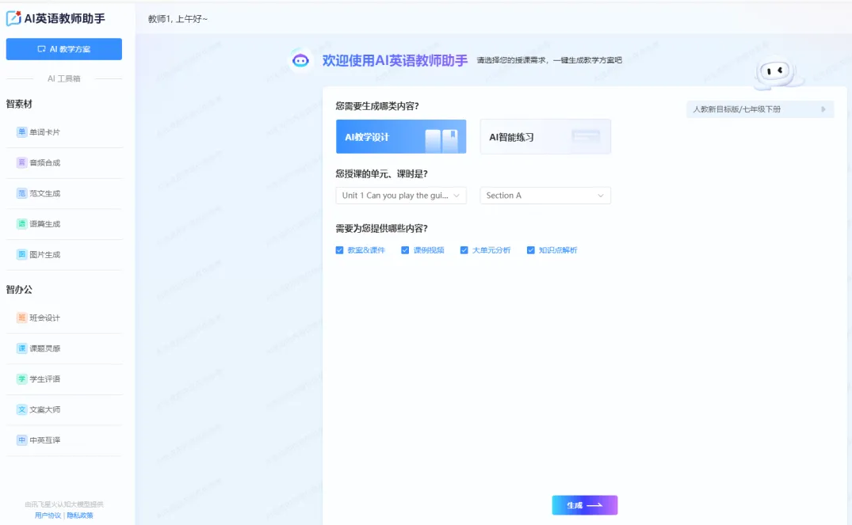The height and width of the screenshot is (525, 852).
Task: Click the 单词卡片 sidebar icon
Action: coord(22,132)
